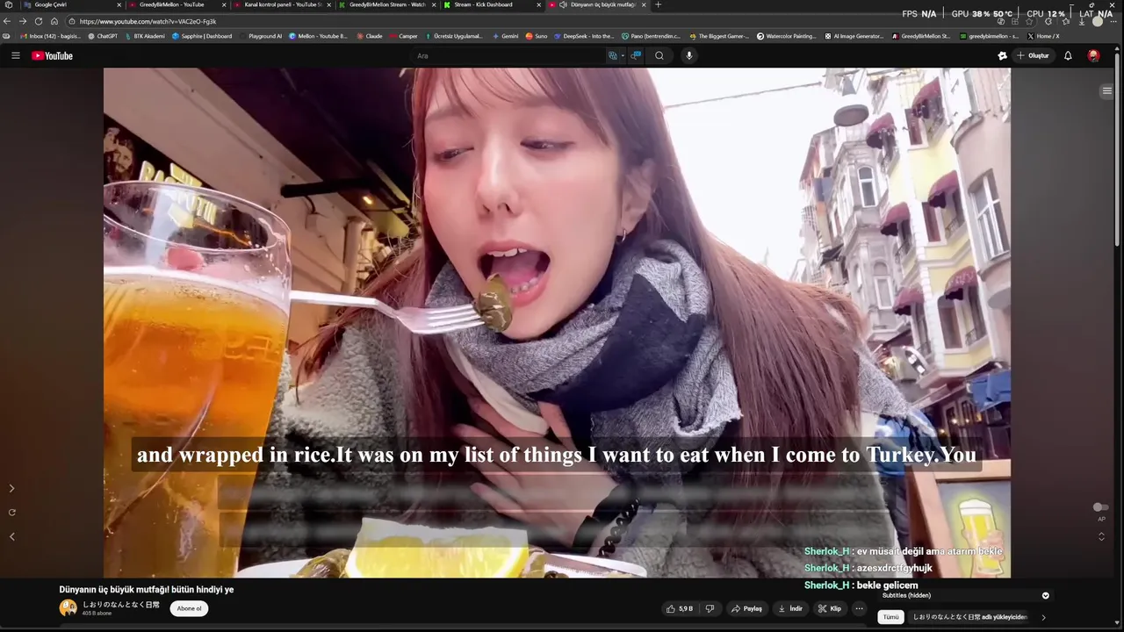Open the Home / X bookmark
1124x632 pixels.
(1043, 36)
